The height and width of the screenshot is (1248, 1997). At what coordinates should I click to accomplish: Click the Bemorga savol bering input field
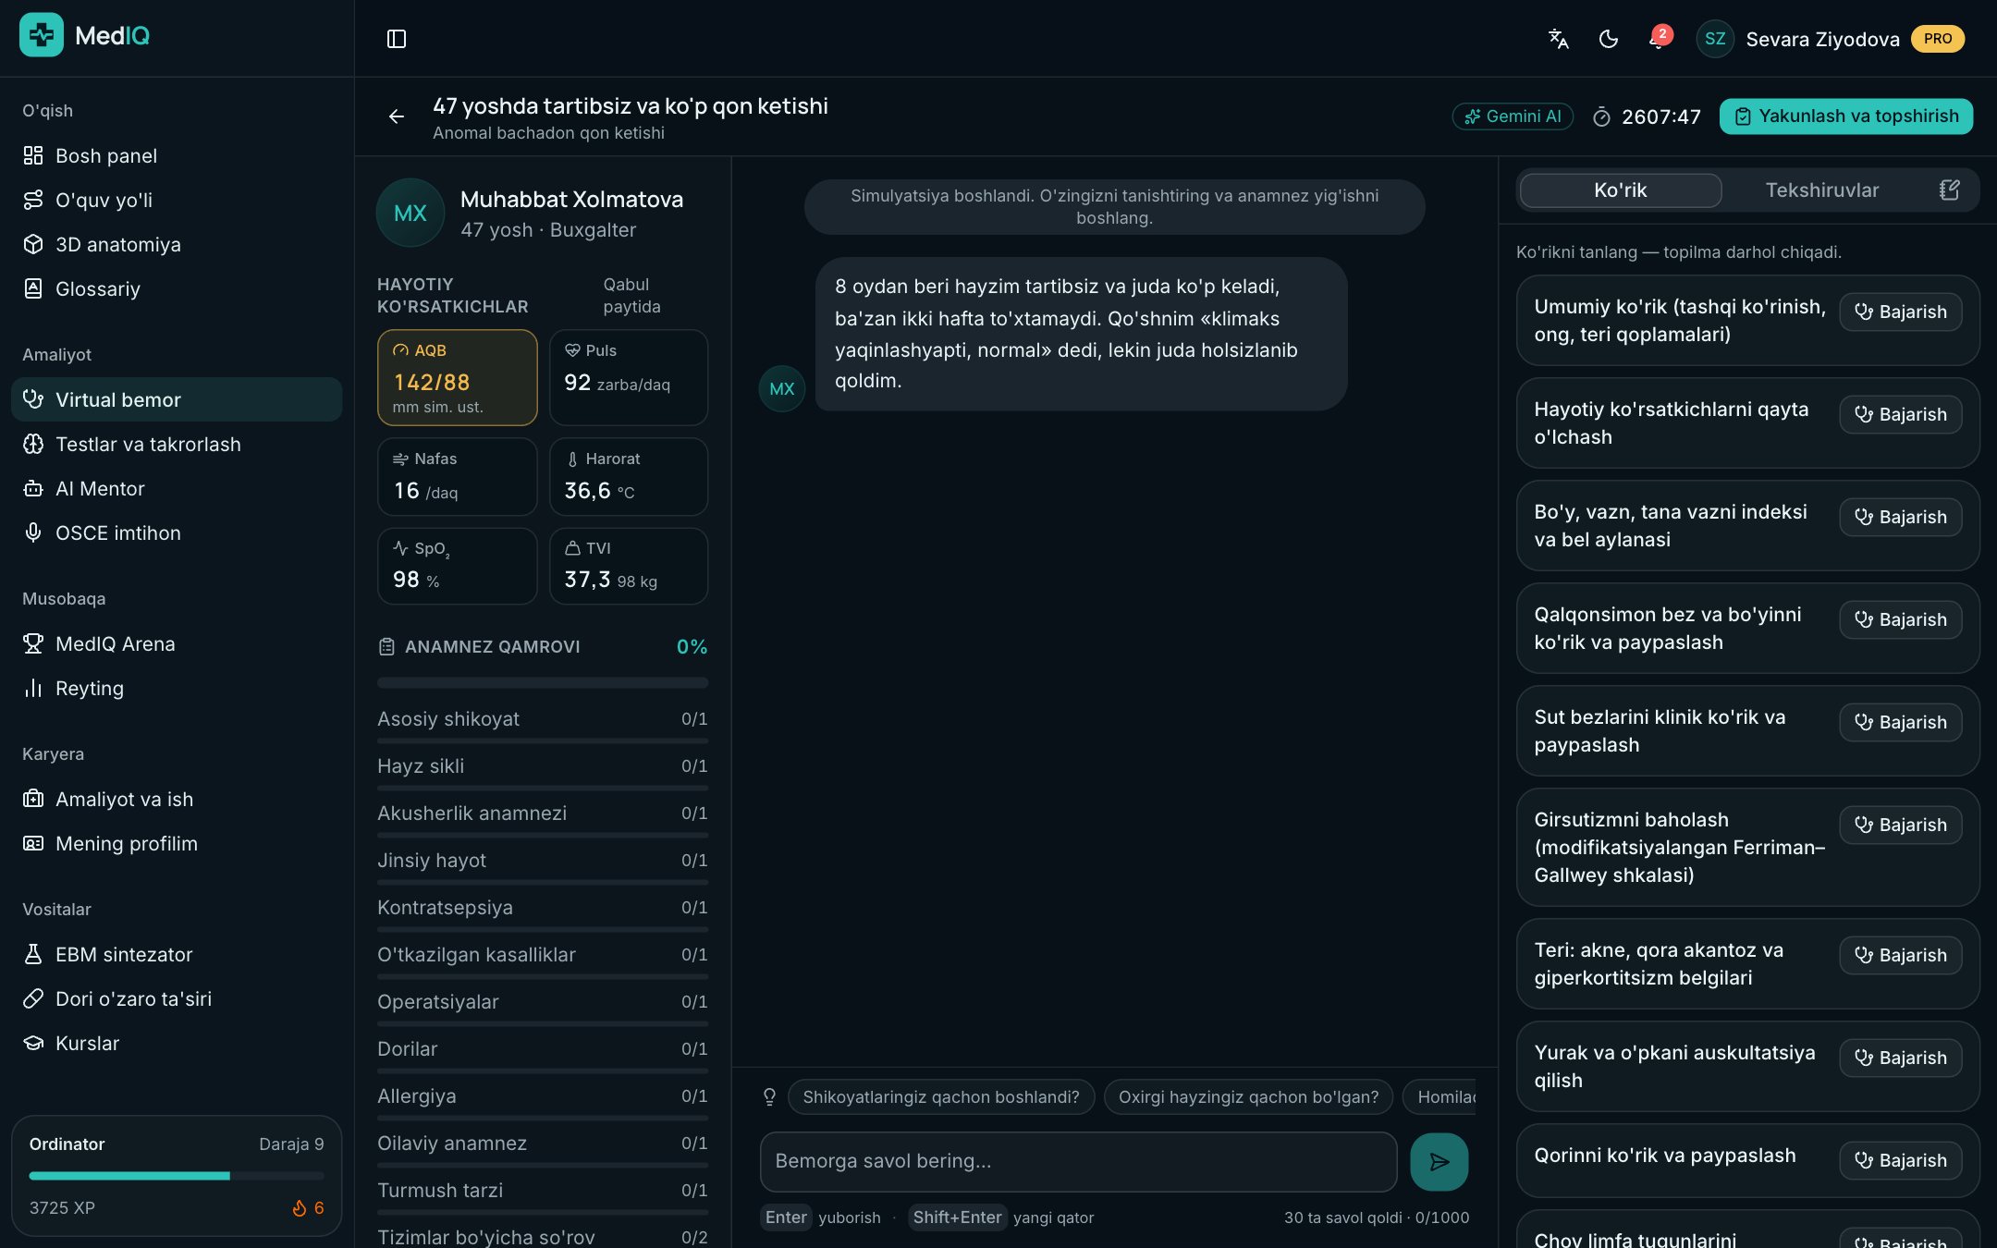[x=1078, y=1161]
